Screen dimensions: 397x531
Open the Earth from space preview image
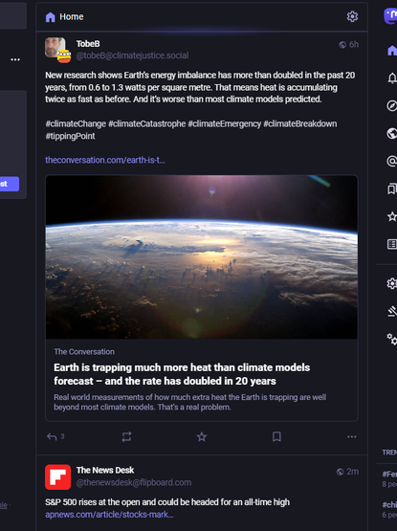[202, 257]
